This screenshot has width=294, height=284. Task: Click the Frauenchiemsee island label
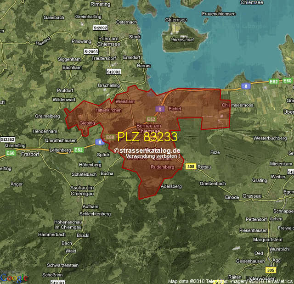coord(219,14)
